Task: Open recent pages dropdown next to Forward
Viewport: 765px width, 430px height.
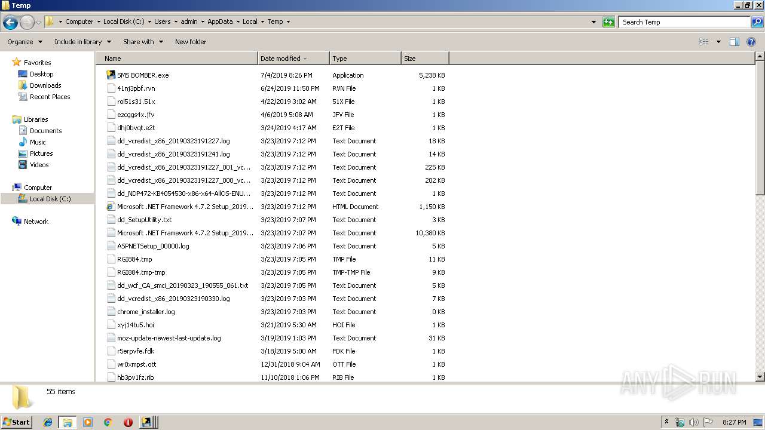Action: click(x=38, y=23)
